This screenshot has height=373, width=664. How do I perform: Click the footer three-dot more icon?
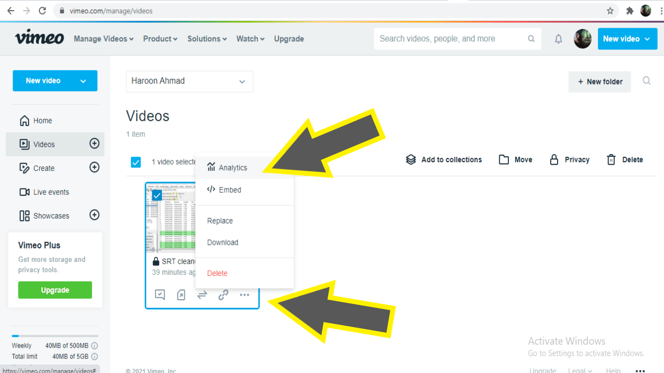point(640,371)
